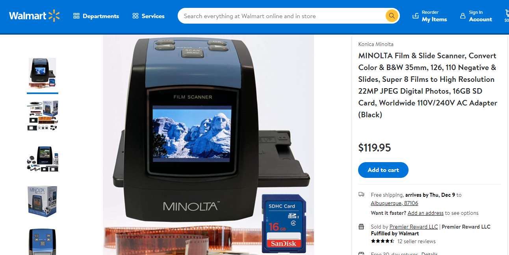The height and width of the screenshot is (255, 509).
Task: Click Add an address link
Action: [425, 213]
